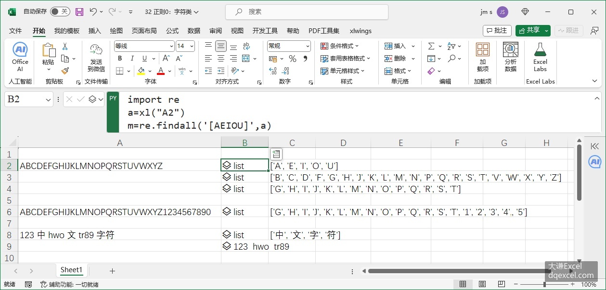Apply yellow fill color
Viewport: 606px width, 290px height.
pyautogui.click(x=141, y=71)
